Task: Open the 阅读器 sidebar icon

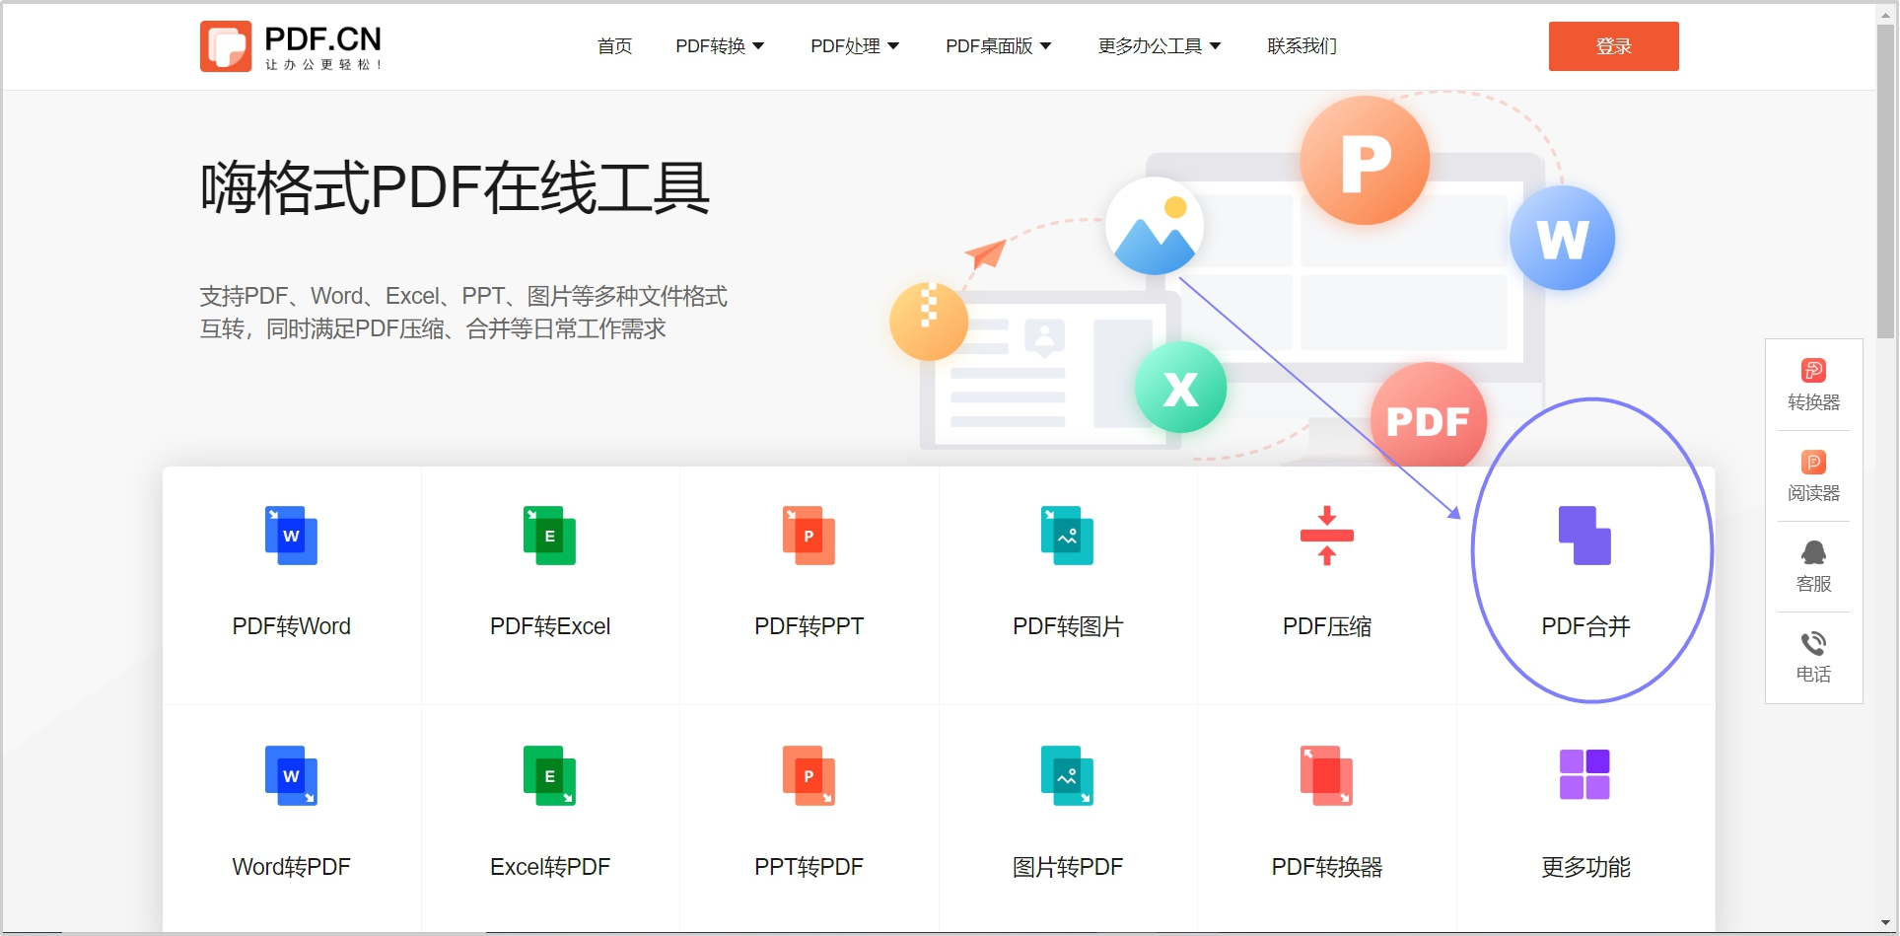Action: tap(1813, 462)
